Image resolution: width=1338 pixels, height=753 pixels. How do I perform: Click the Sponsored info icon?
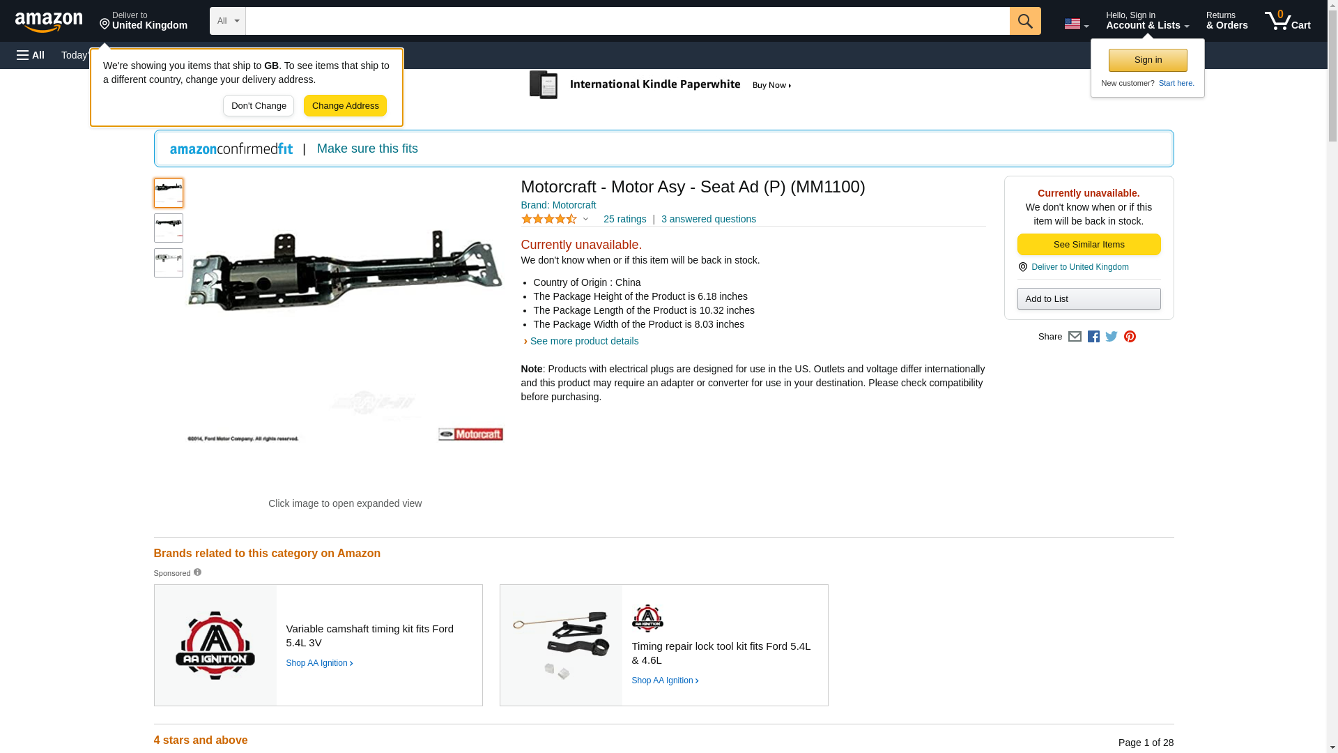(197, 572)
